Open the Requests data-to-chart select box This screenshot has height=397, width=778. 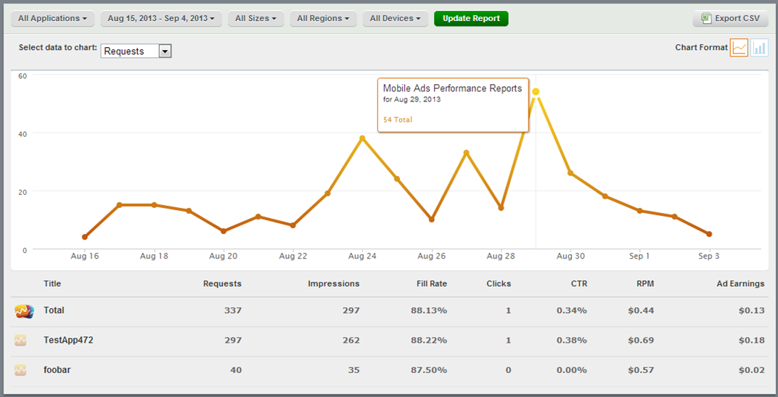pyautogui.click(x=136, y=51)
